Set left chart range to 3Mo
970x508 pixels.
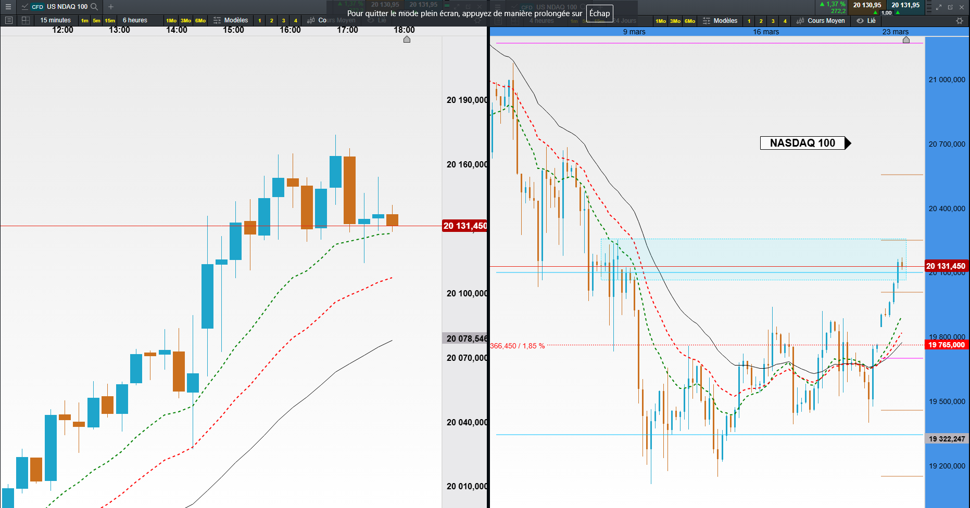point(186,21)
